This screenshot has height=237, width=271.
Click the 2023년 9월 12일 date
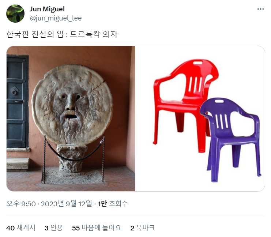66,204
